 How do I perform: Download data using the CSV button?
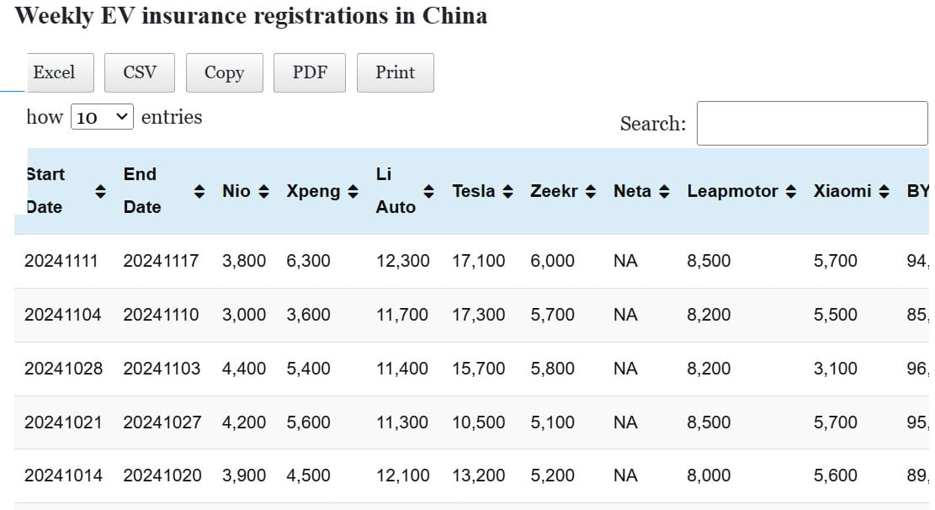tap(140, 72)
